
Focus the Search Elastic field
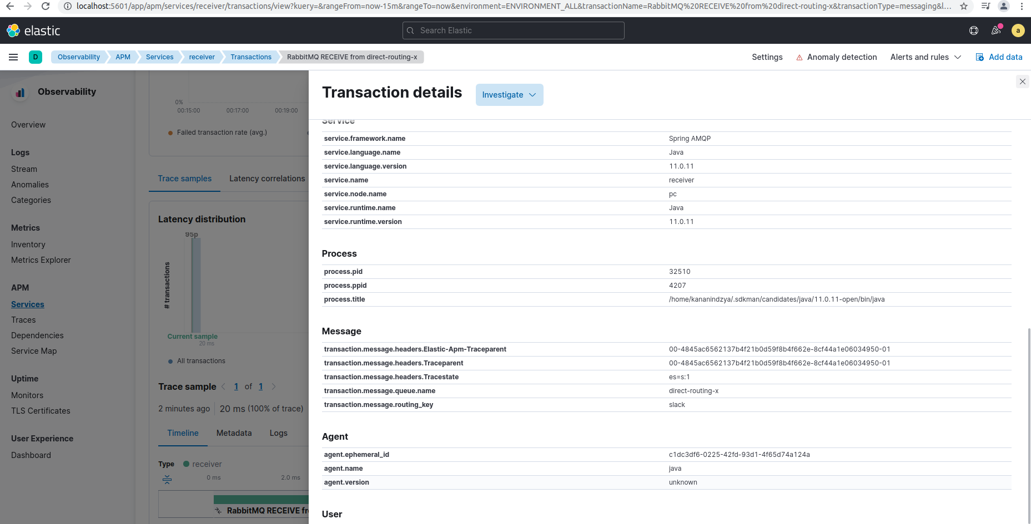pos(513,30)
